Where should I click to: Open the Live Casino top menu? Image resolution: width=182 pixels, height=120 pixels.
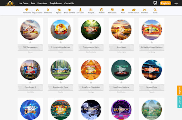coord(24,3)
